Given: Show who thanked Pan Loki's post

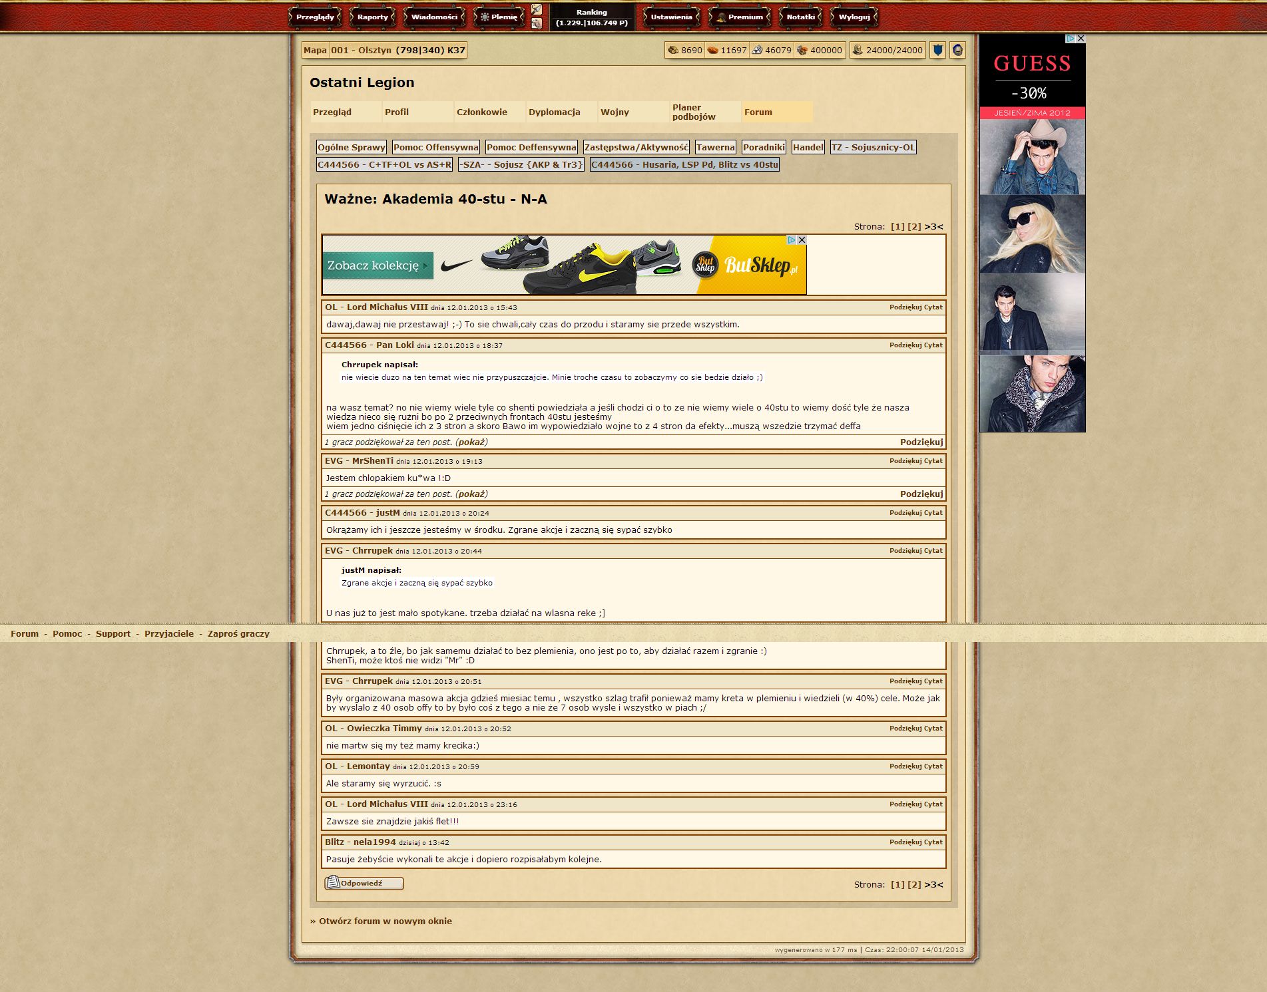Looking at the screenshot, I should (x=471, y=442).
